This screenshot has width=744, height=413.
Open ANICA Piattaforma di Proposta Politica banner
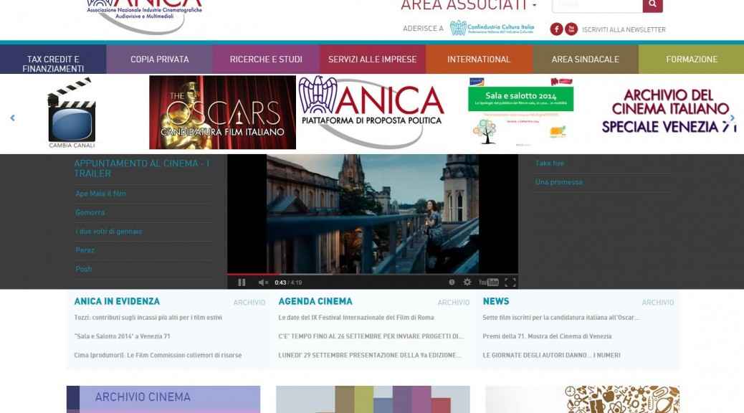click(371, 113)
